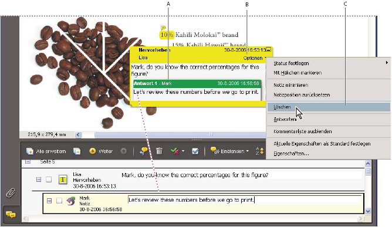Click Lisa's comment text in the list
Screen dimensions: 392x227
(x=195, y=175)
